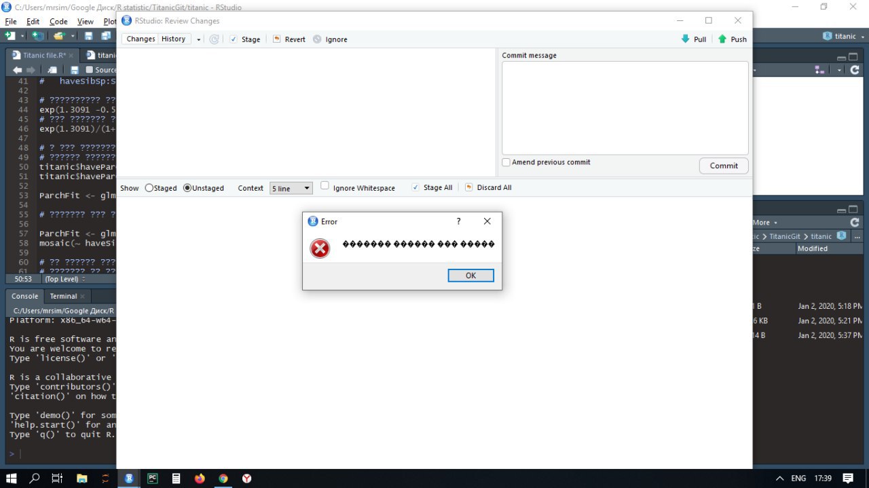This screenshot has width=869, height=488.
Task: Switch to the Console tab
Action: pyautogui.click(x=24, y=296)
